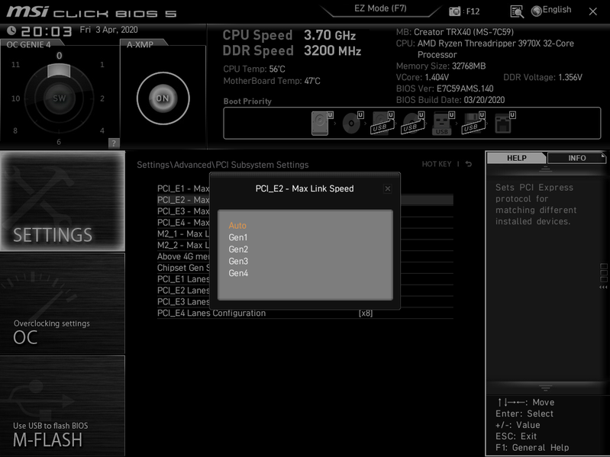Open the HOT KEY list

coord(437,164)
